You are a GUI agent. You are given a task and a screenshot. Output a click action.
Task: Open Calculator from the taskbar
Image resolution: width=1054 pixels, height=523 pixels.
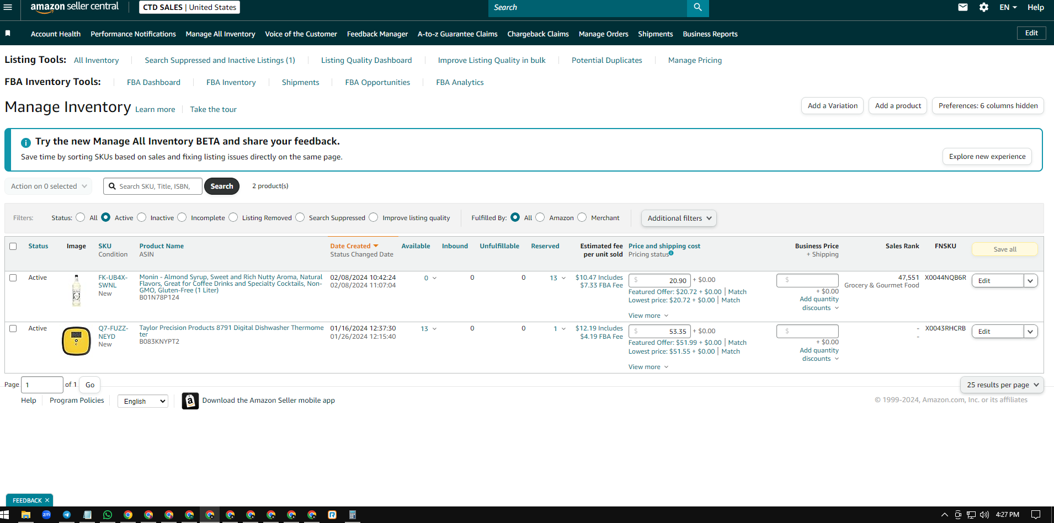click(352, 515)
